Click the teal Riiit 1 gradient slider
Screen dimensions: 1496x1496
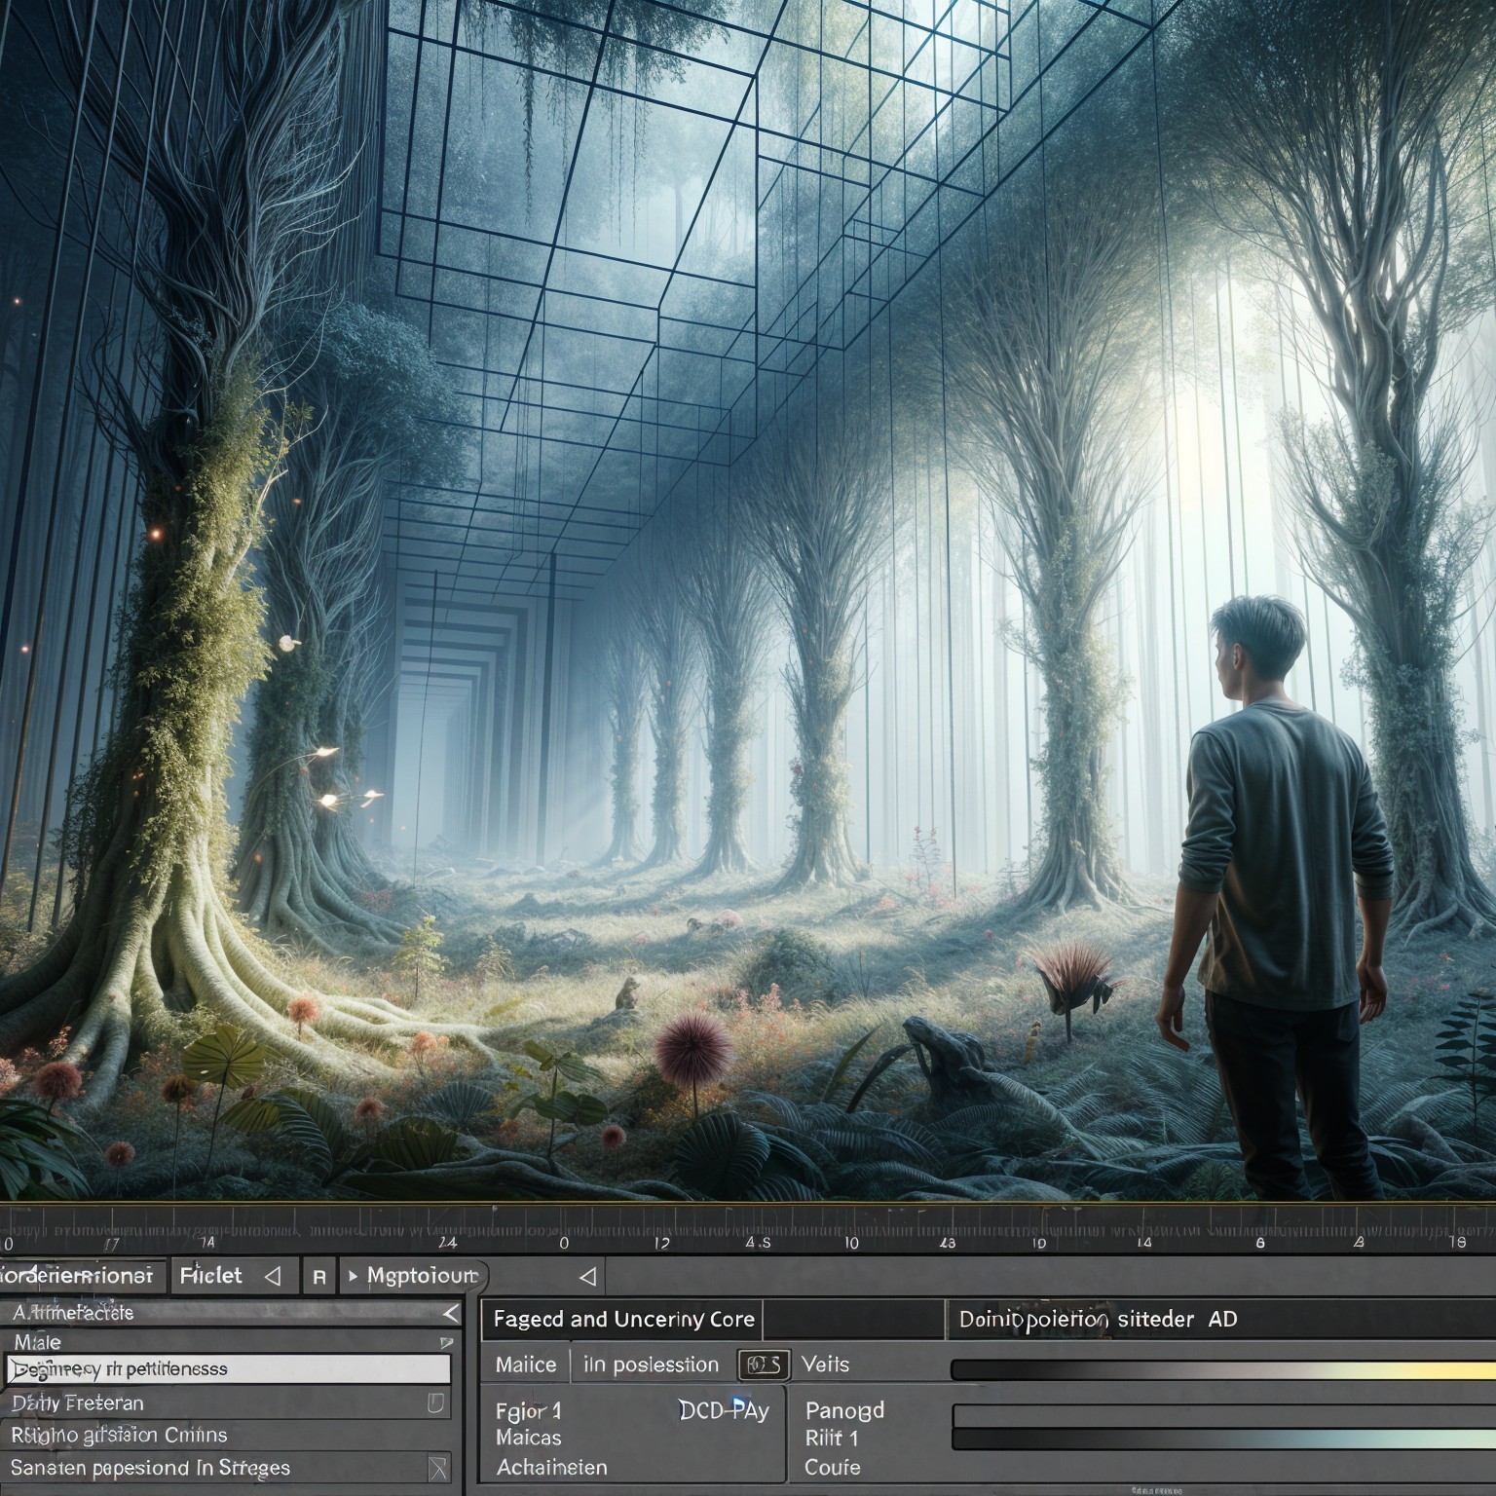click(x=1222, y=1440)
